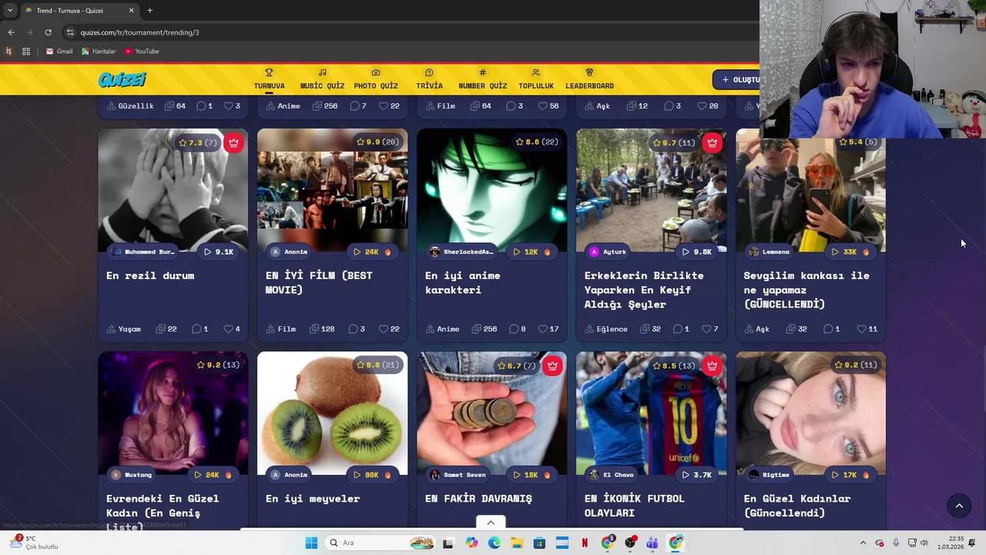The height and width of the screenshot is (555, 986).
Task: Open the title EN FAKİR DAVRANIŞ
Action: (x=478, y=499)
